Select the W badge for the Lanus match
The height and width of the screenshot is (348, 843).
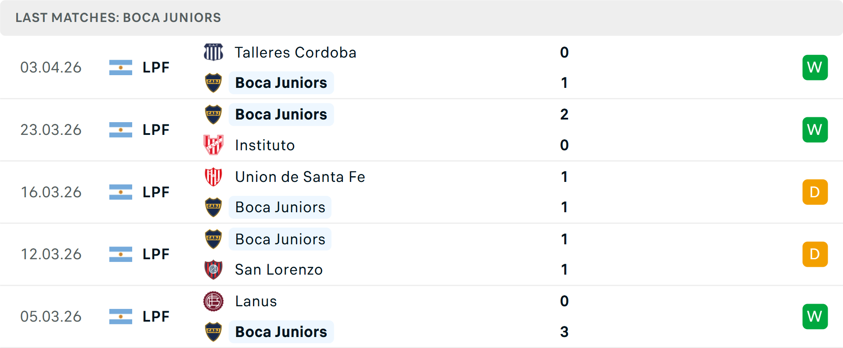coord(815,316)
